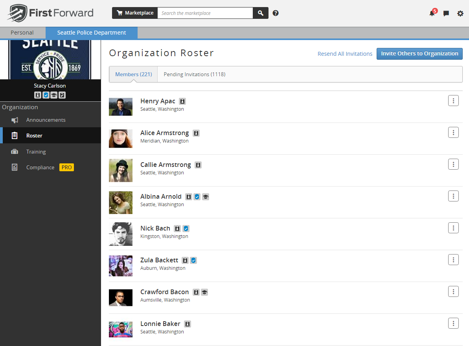The width and height of the screenshot is (469, 346).
Task: Click Henry Apac's profile photo
Action: click(121, 107)
